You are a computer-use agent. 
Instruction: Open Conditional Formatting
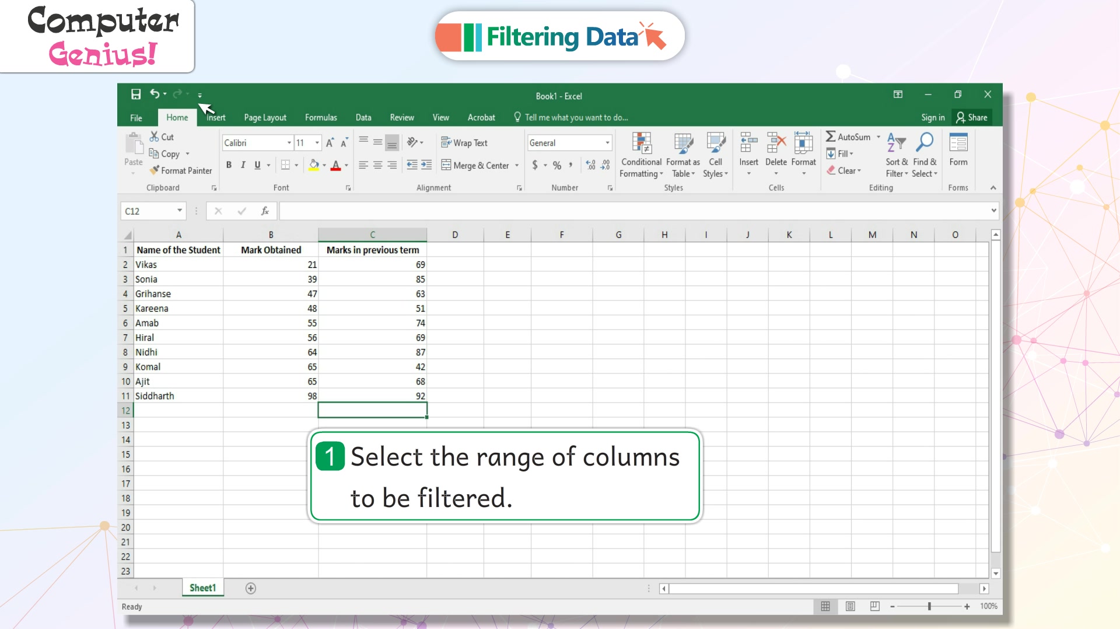641,155
